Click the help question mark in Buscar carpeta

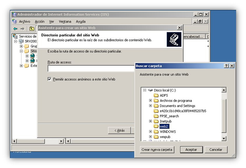(x=226, y=66)
